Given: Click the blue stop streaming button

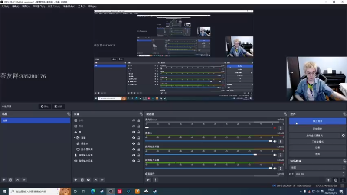Looking at the screenshot, I should tap(318, 121).
